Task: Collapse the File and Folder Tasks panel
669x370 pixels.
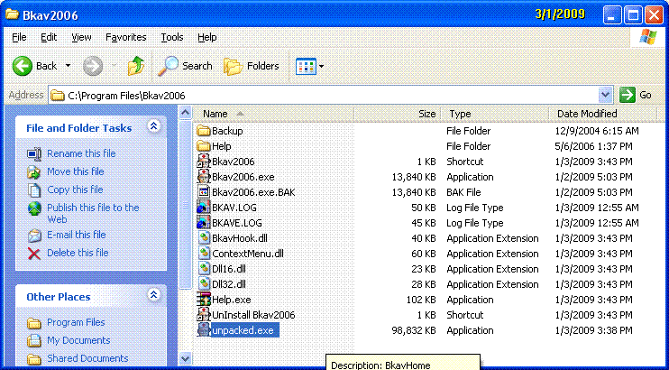Action: click(x=153, y=126)
